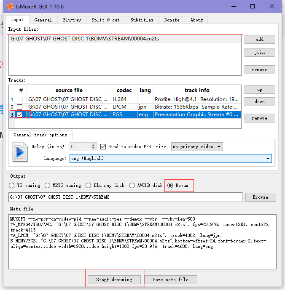Image resolution: width=285 pixels, height=290 pixels.
Task: Switch to the Blu-ray tab
Action: point(72,20)
